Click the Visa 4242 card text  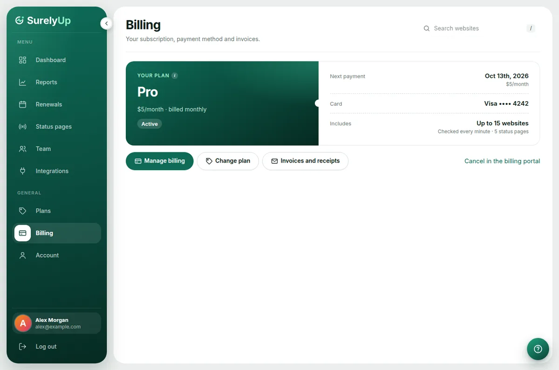(x=506, y=103)
